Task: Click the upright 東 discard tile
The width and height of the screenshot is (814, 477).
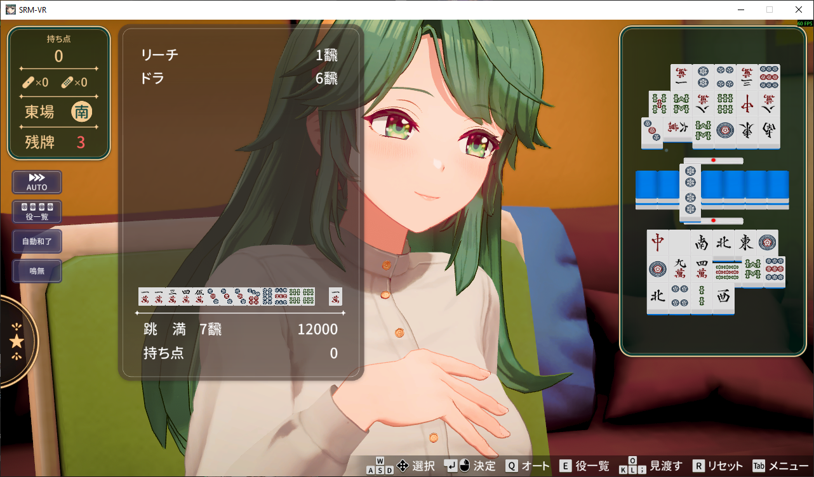Action: coord(745,243)
